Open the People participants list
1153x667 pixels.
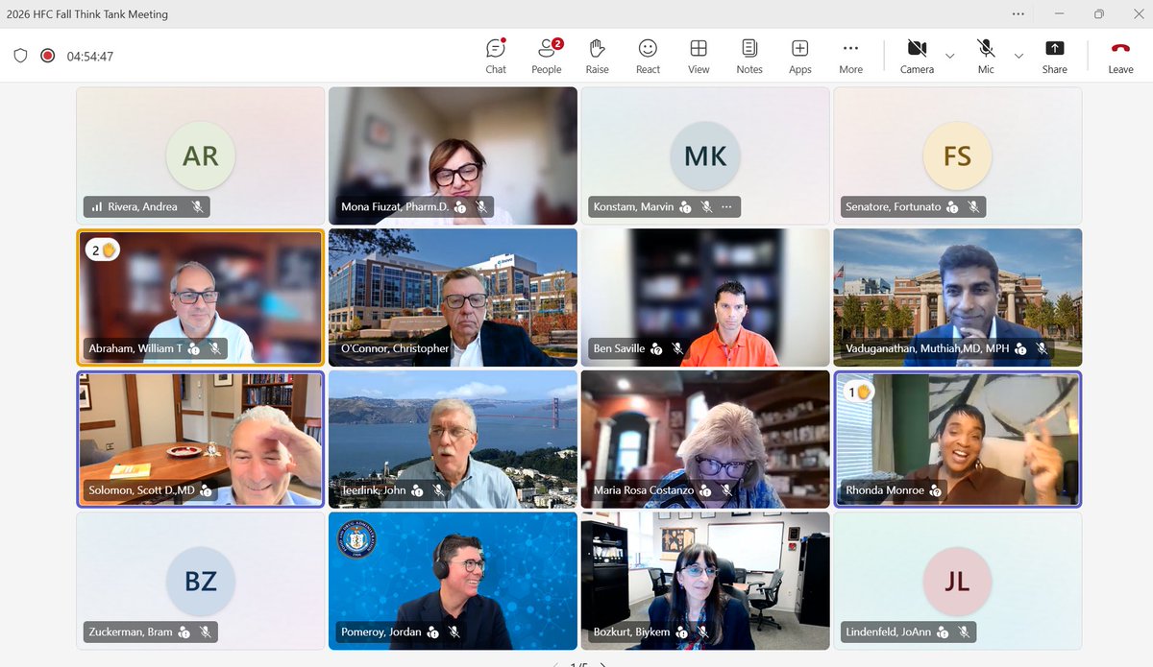[x=547, y=56]
